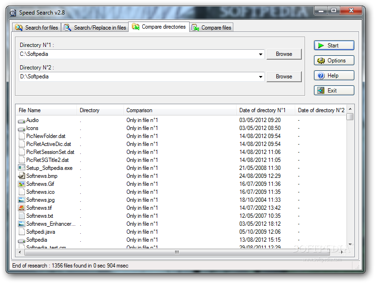Click the question mark icon on Help button

click(x=321, y=76)
